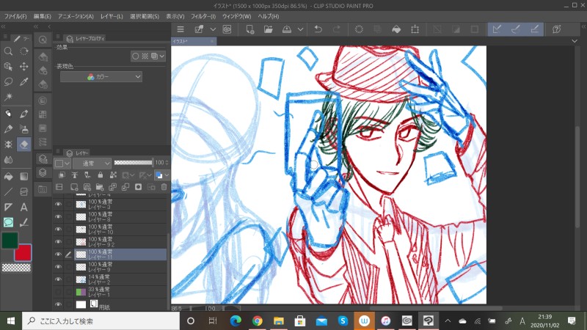Open the レイヤー(L) menu

112,16
